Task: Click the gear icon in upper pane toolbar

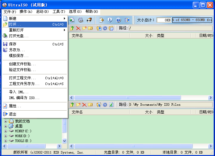Action: pyautogui.click(x=105, y=28)
